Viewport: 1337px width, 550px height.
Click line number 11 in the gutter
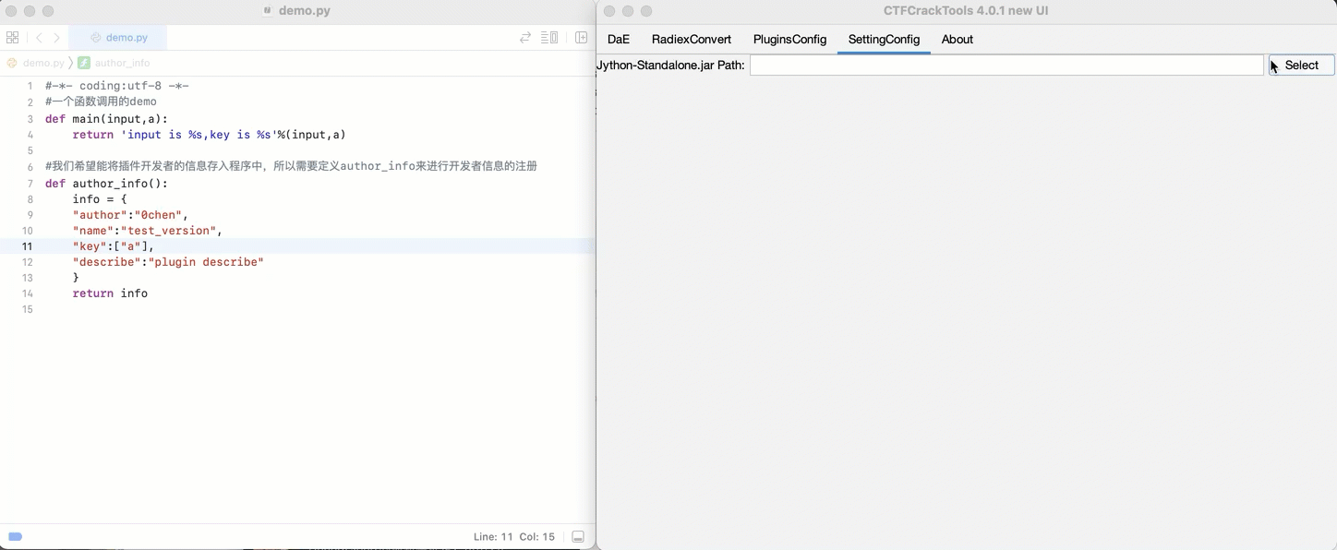27,246
